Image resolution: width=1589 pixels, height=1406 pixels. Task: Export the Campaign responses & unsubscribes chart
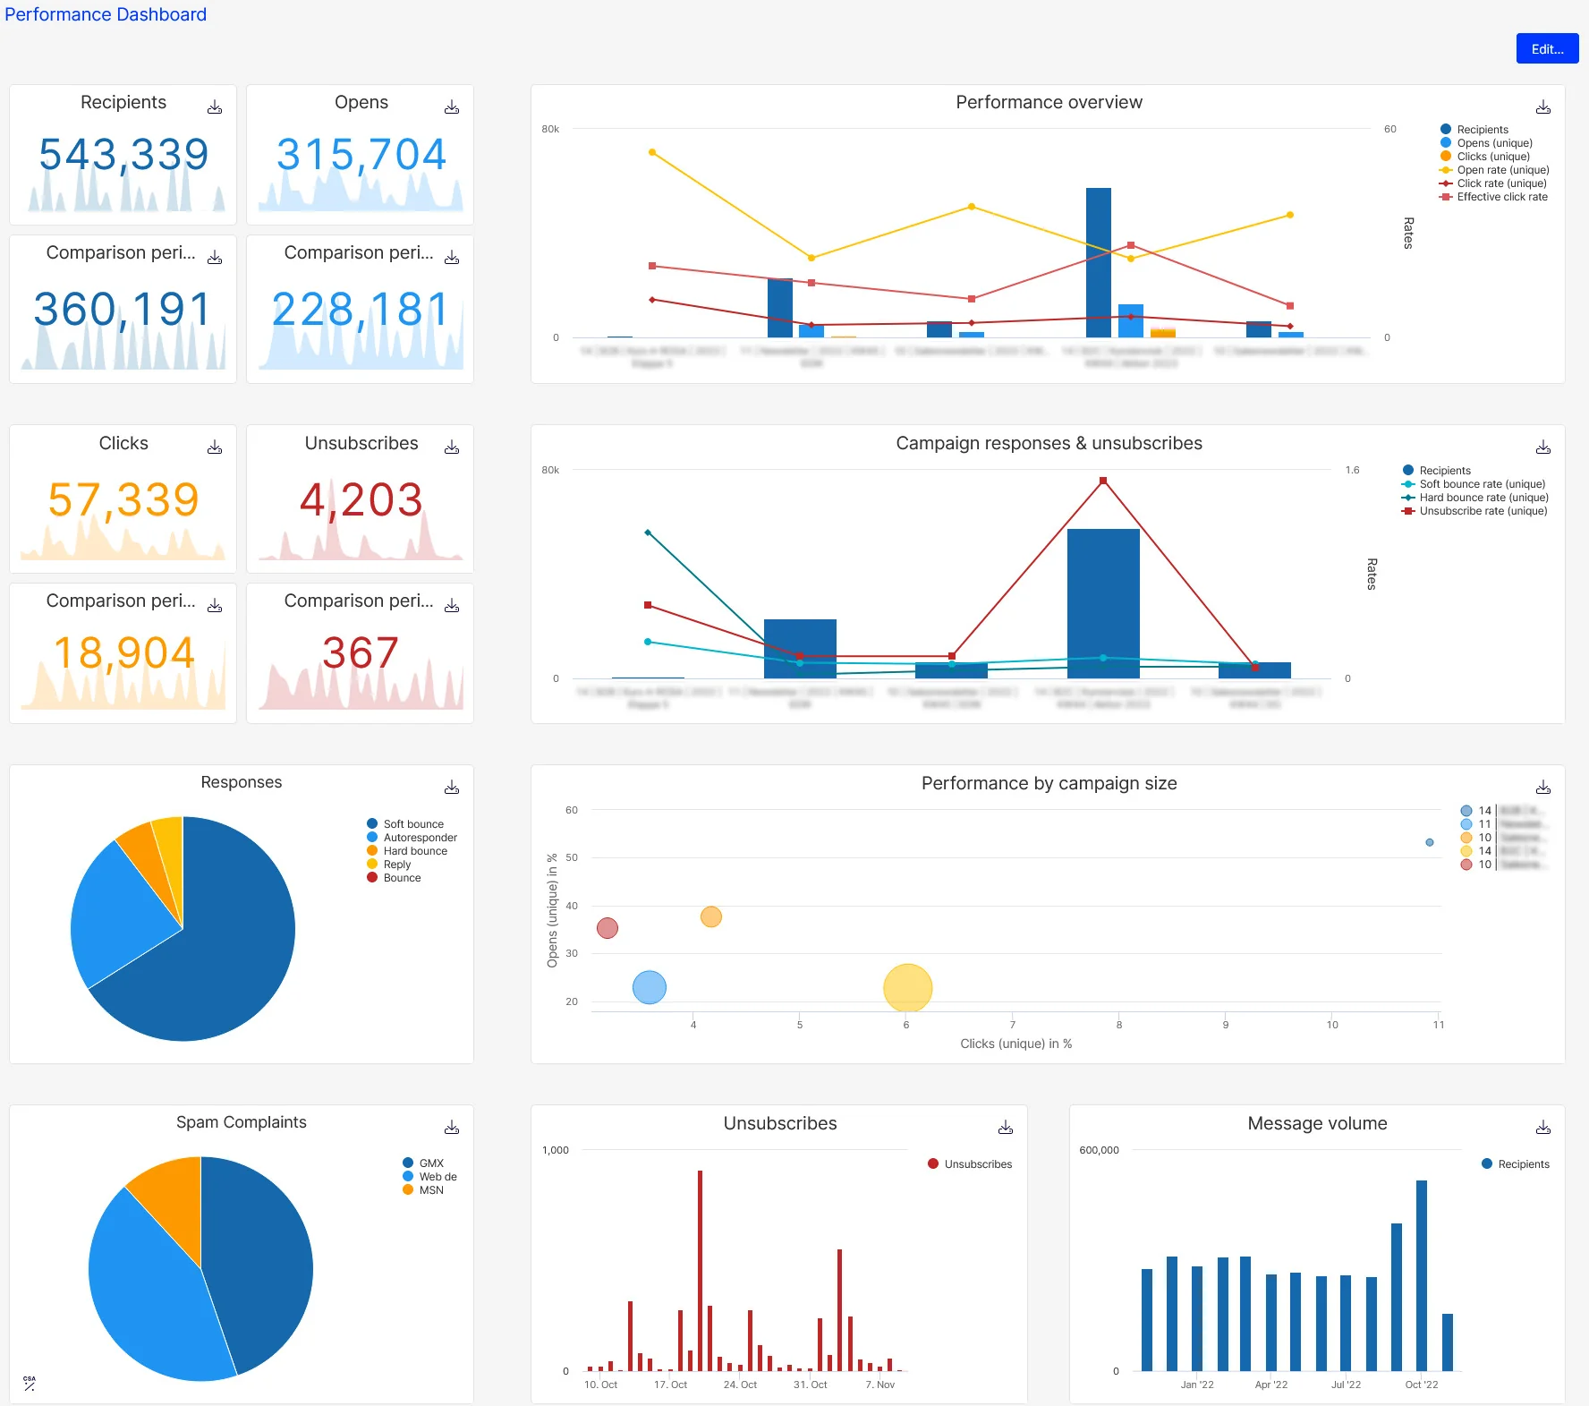tap(1544, 447)
